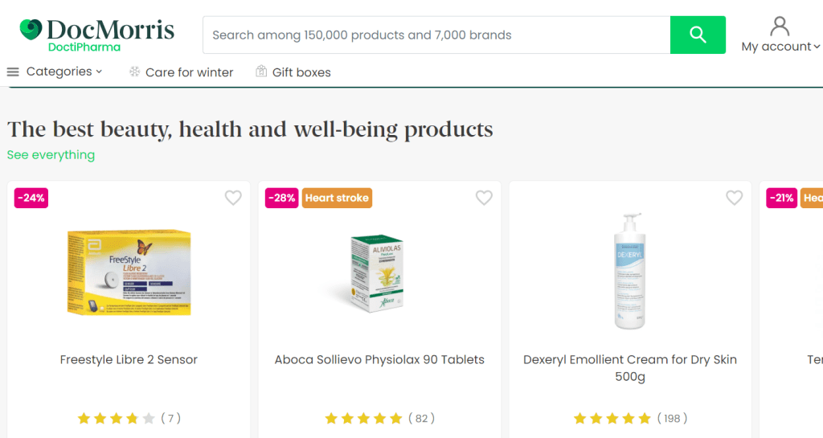Open the Gift boxes menu item
The height and width of the screenshot is (438, 823).
[301, 72]
